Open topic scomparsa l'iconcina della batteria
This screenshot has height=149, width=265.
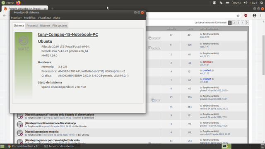(59, 115)
